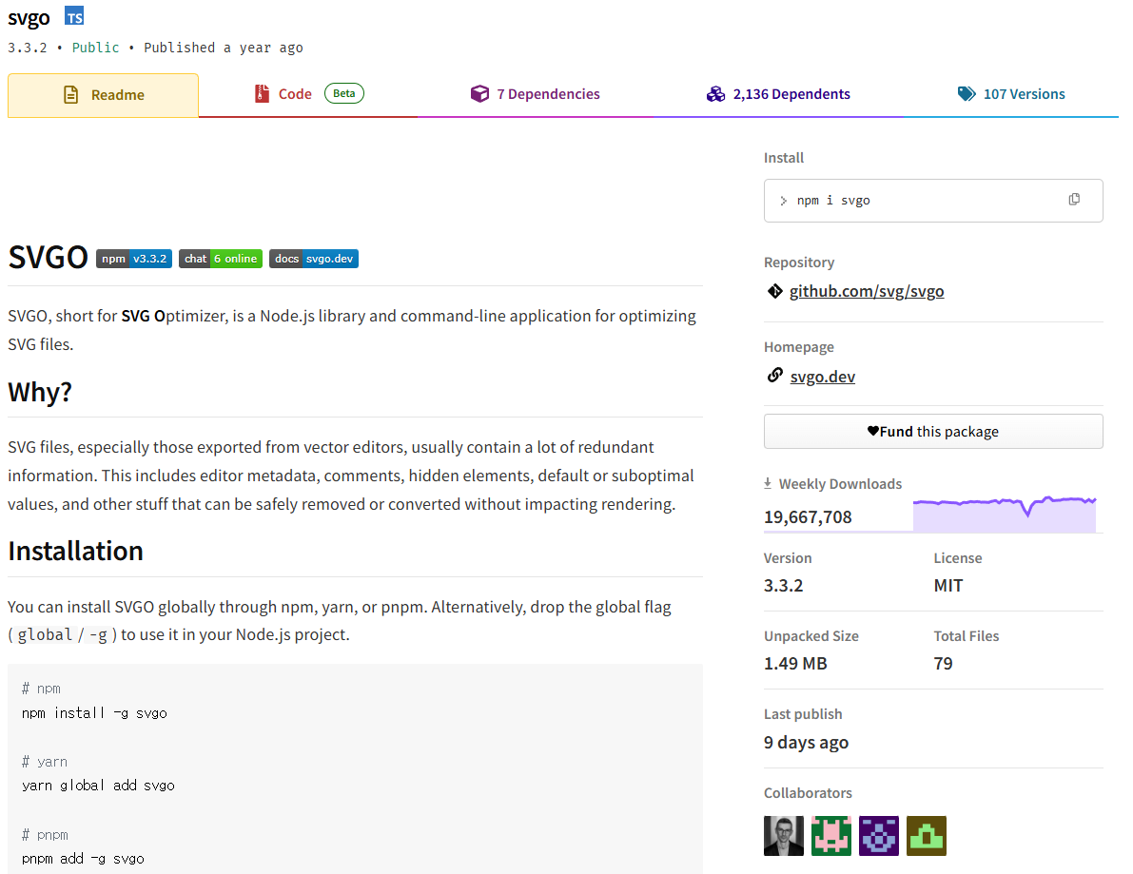The width and height of the screenshot is (1133, 874).
Task: Click the prompt chevron in install box
Action: 783,201
